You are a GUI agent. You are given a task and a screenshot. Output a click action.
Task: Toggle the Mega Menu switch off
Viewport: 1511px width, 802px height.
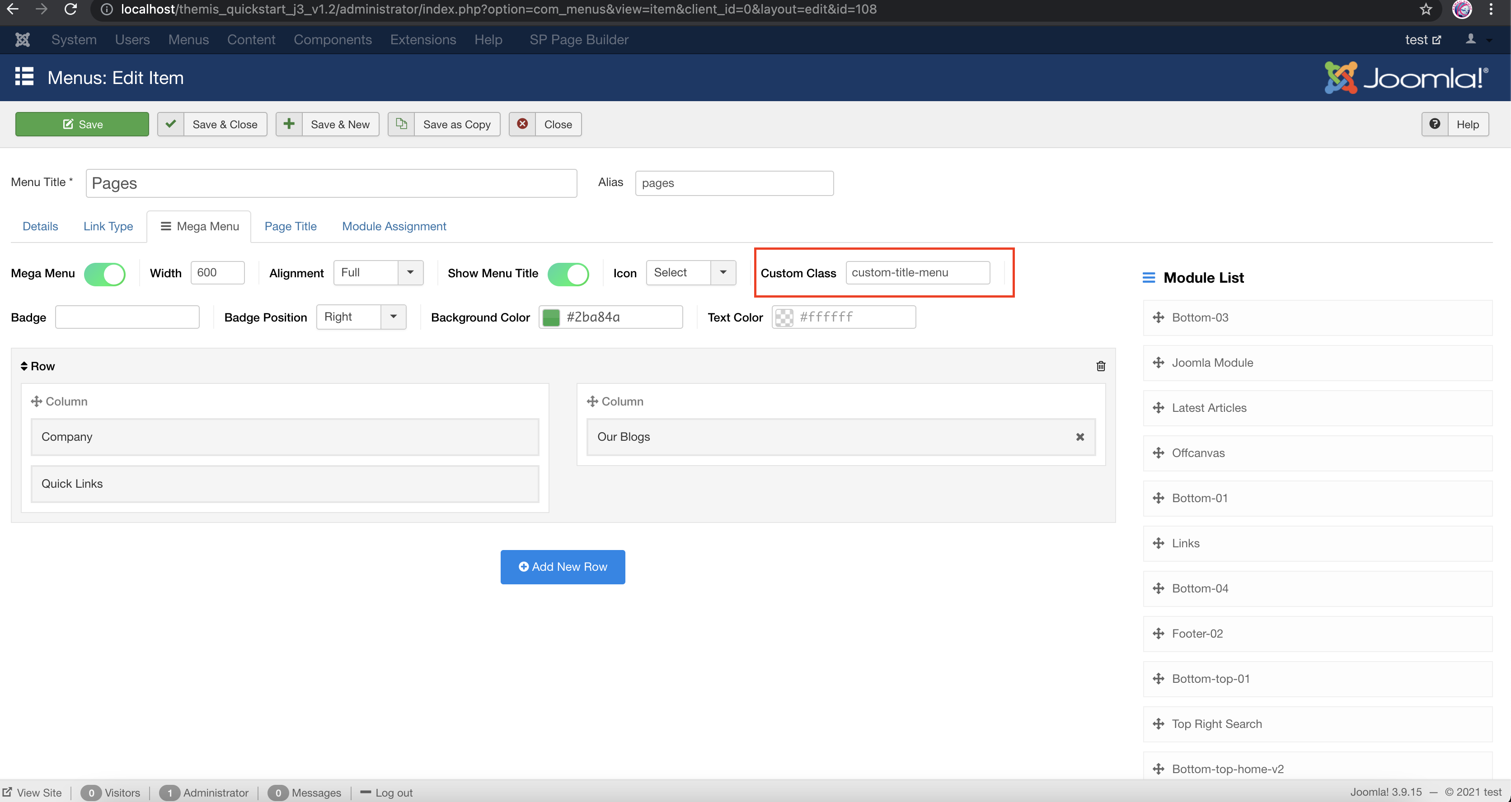pos(104,274)
